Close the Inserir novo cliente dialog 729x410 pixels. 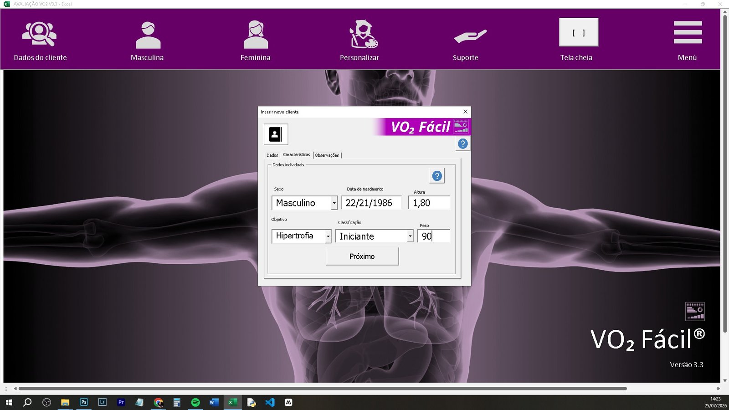(x=465, y=112)
